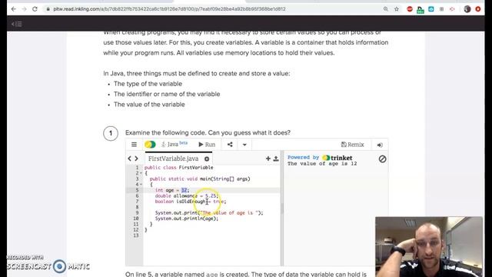The image size is (492, 277).
Task: Open the green-badged extension icon
Action: (x=421, y=10)
